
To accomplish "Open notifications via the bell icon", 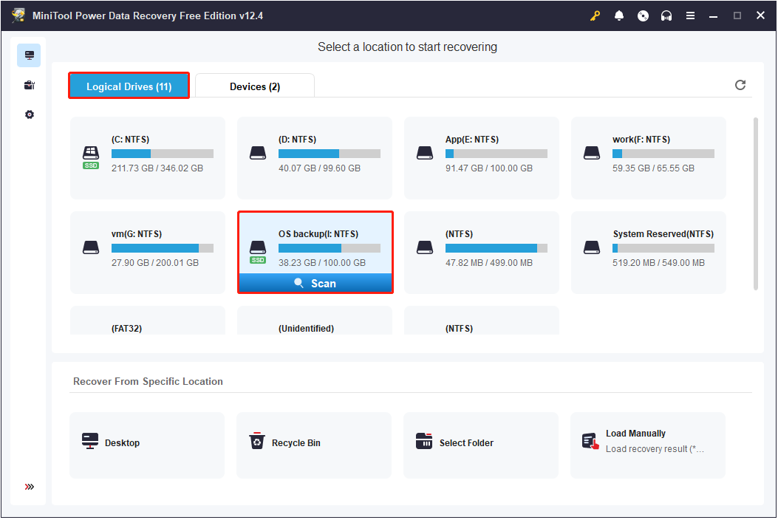I will (x=619, y=15).
